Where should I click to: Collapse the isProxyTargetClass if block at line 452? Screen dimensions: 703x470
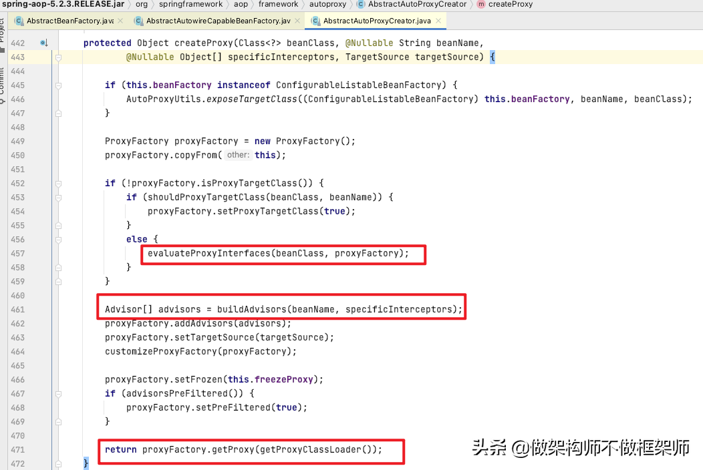coord(58,183)
